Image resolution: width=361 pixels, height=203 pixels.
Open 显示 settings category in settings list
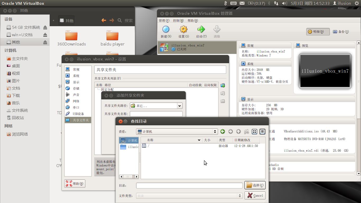coord(78,82)
